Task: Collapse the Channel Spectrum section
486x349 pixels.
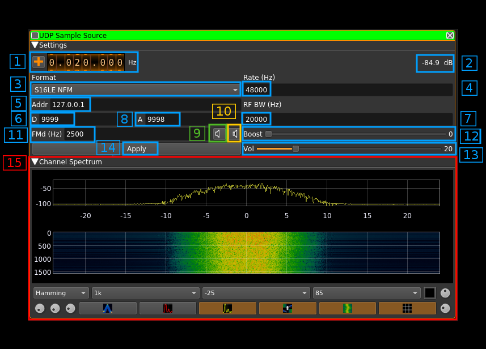Action: coord(35,161)
